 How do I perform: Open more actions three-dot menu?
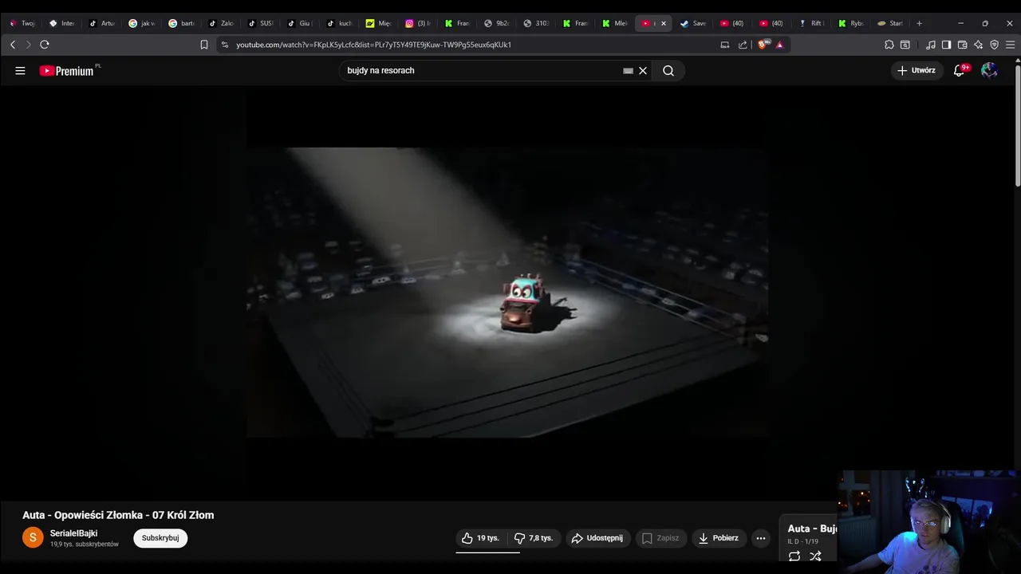click(761, 538)
